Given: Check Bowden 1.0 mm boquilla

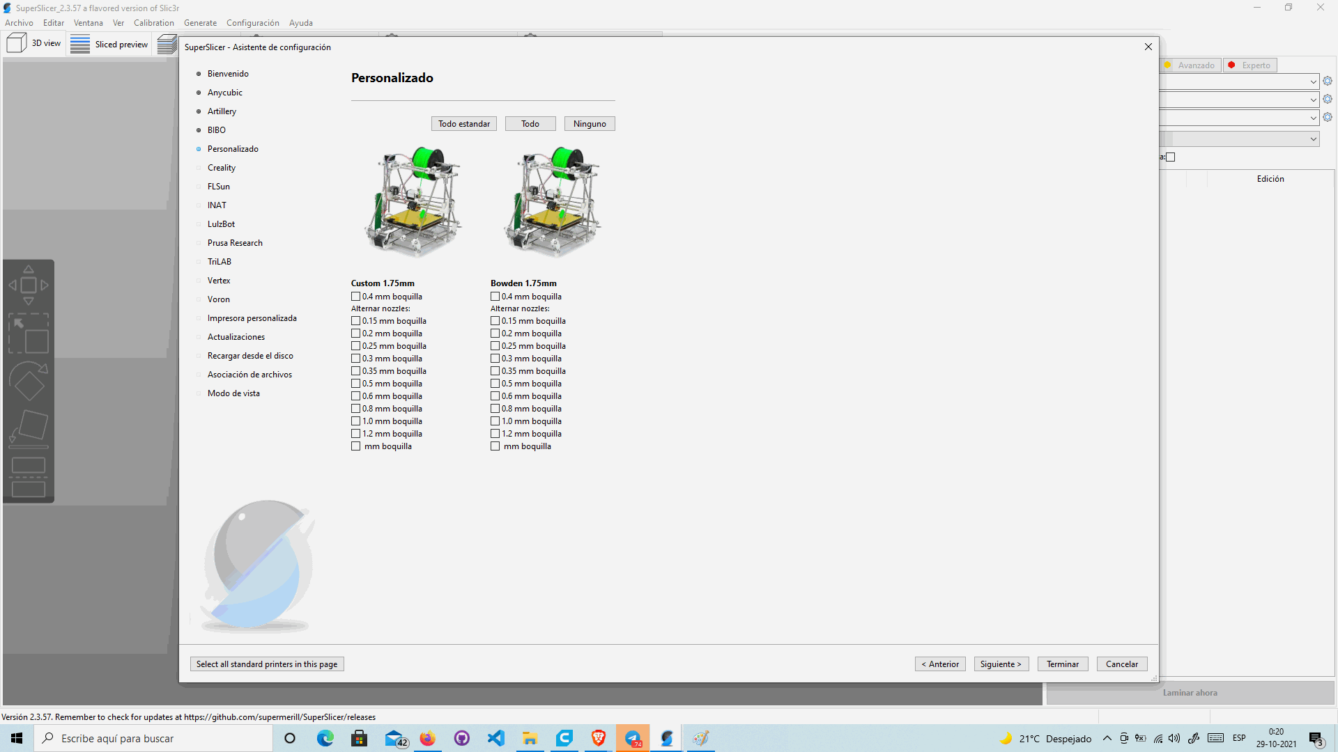Looking at the screenshot, I should click(x=495, y=421).
